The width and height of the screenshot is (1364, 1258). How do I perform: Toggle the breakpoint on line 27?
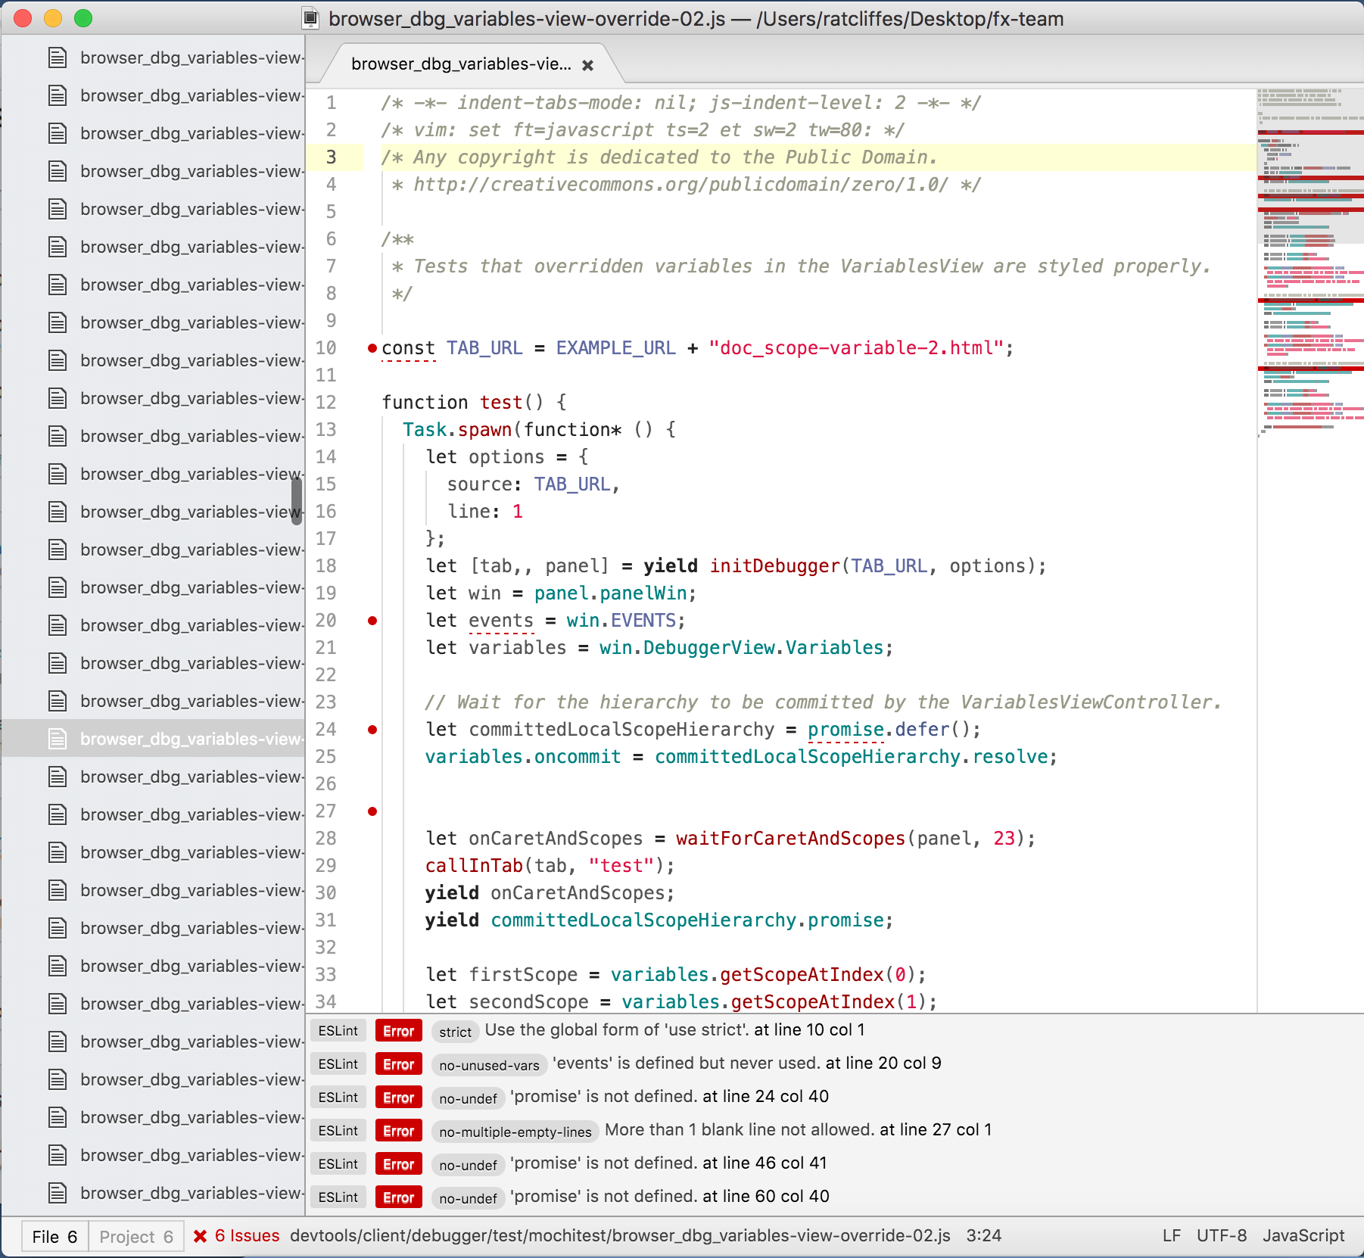372,811
